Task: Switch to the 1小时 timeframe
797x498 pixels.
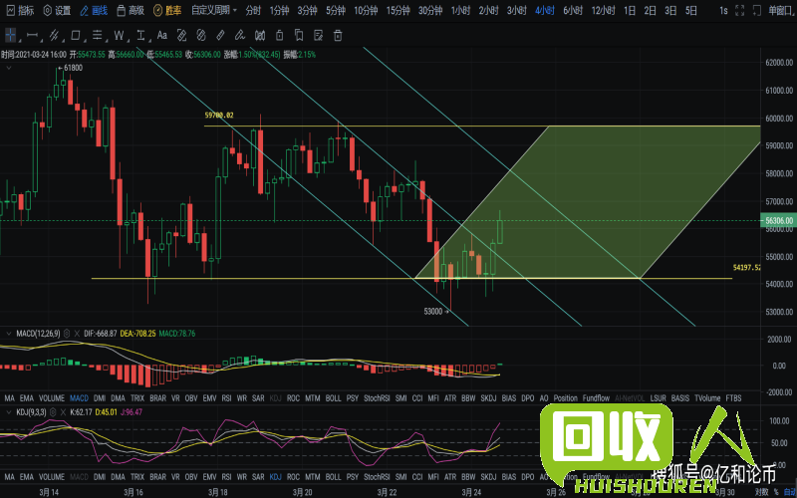Action: click(x=459, y=10)
